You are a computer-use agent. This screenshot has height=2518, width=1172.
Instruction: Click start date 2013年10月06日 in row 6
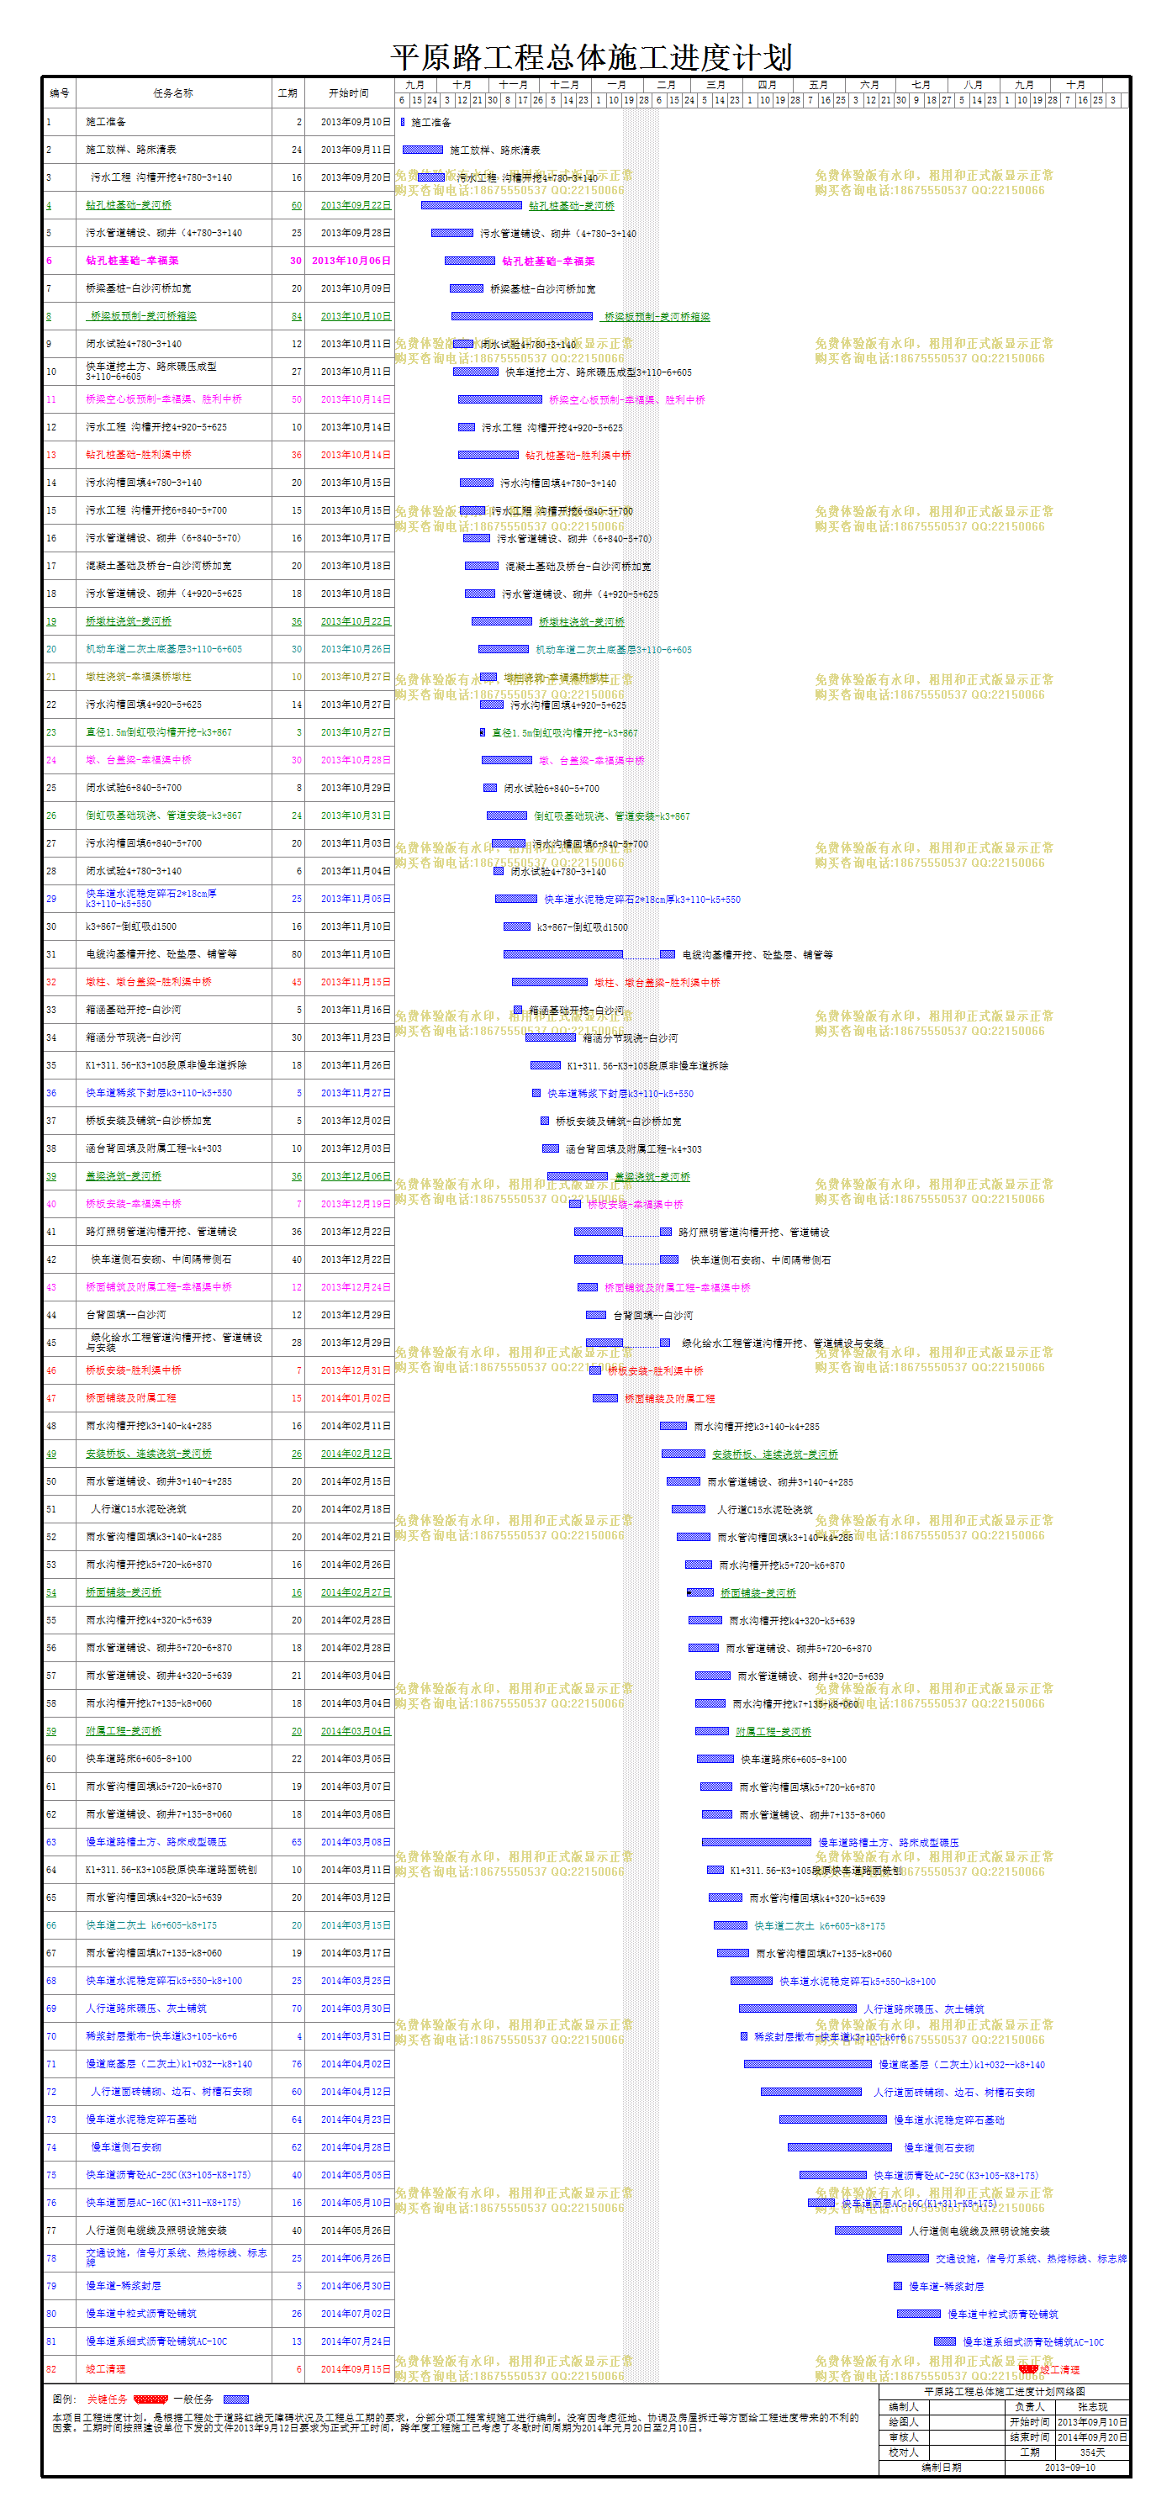tap(351, 261)
